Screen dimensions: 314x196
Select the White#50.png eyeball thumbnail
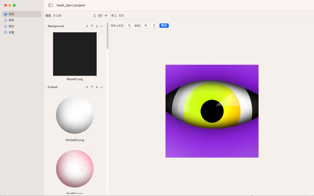coord(75,115)
